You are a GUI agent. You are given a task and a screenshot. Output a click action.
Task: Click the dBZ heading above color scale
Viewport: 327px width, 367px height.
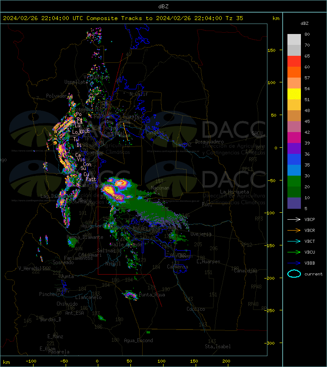(304, 24)
